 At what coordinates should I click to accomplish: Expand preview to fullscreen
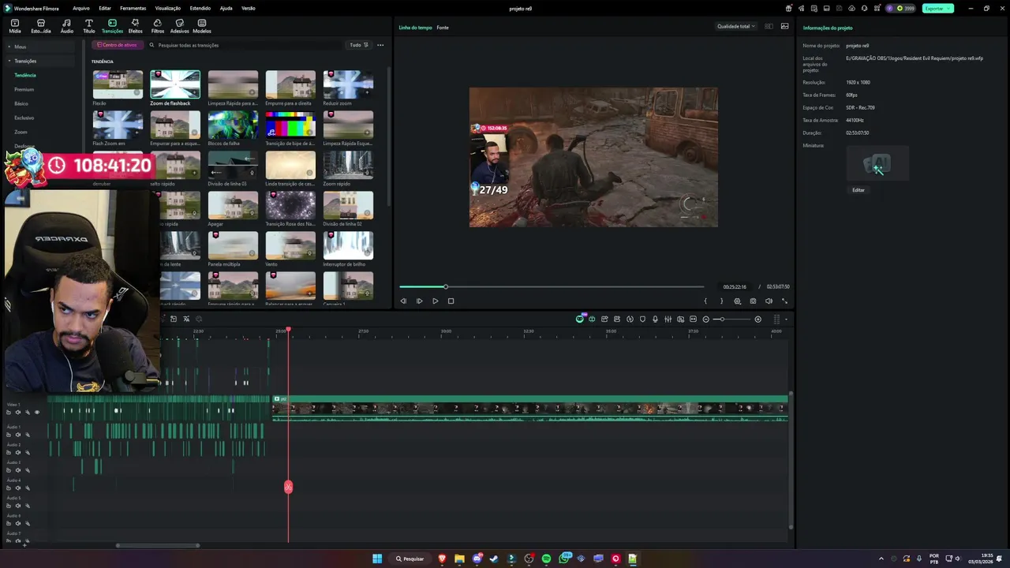pos(784,301)
